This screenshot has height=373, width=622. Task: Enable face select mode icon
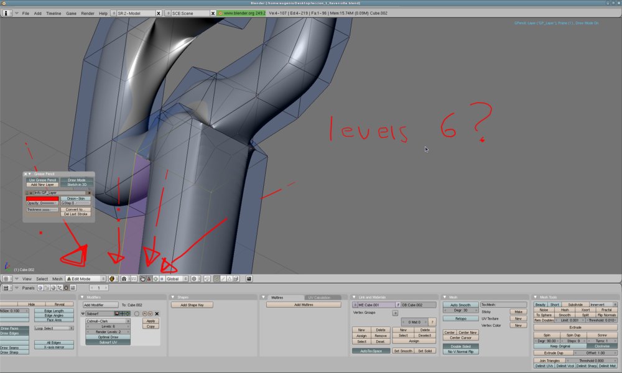230,279
